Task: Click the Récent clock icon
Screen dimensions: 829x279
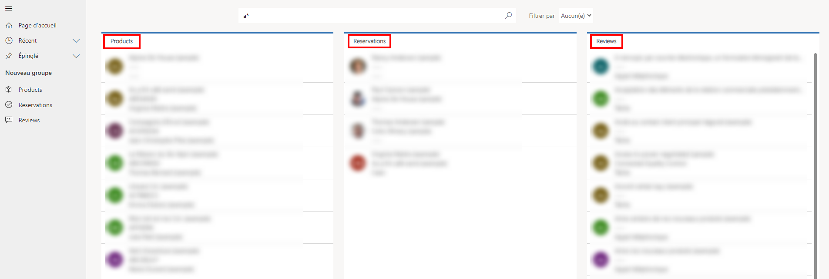Action: pyautogui.click(x=9, y=40)
